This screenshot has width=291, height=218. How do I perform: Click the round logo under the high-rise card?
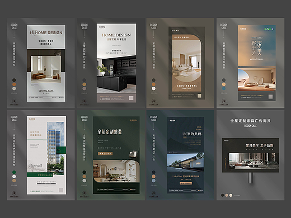(14, 193)
